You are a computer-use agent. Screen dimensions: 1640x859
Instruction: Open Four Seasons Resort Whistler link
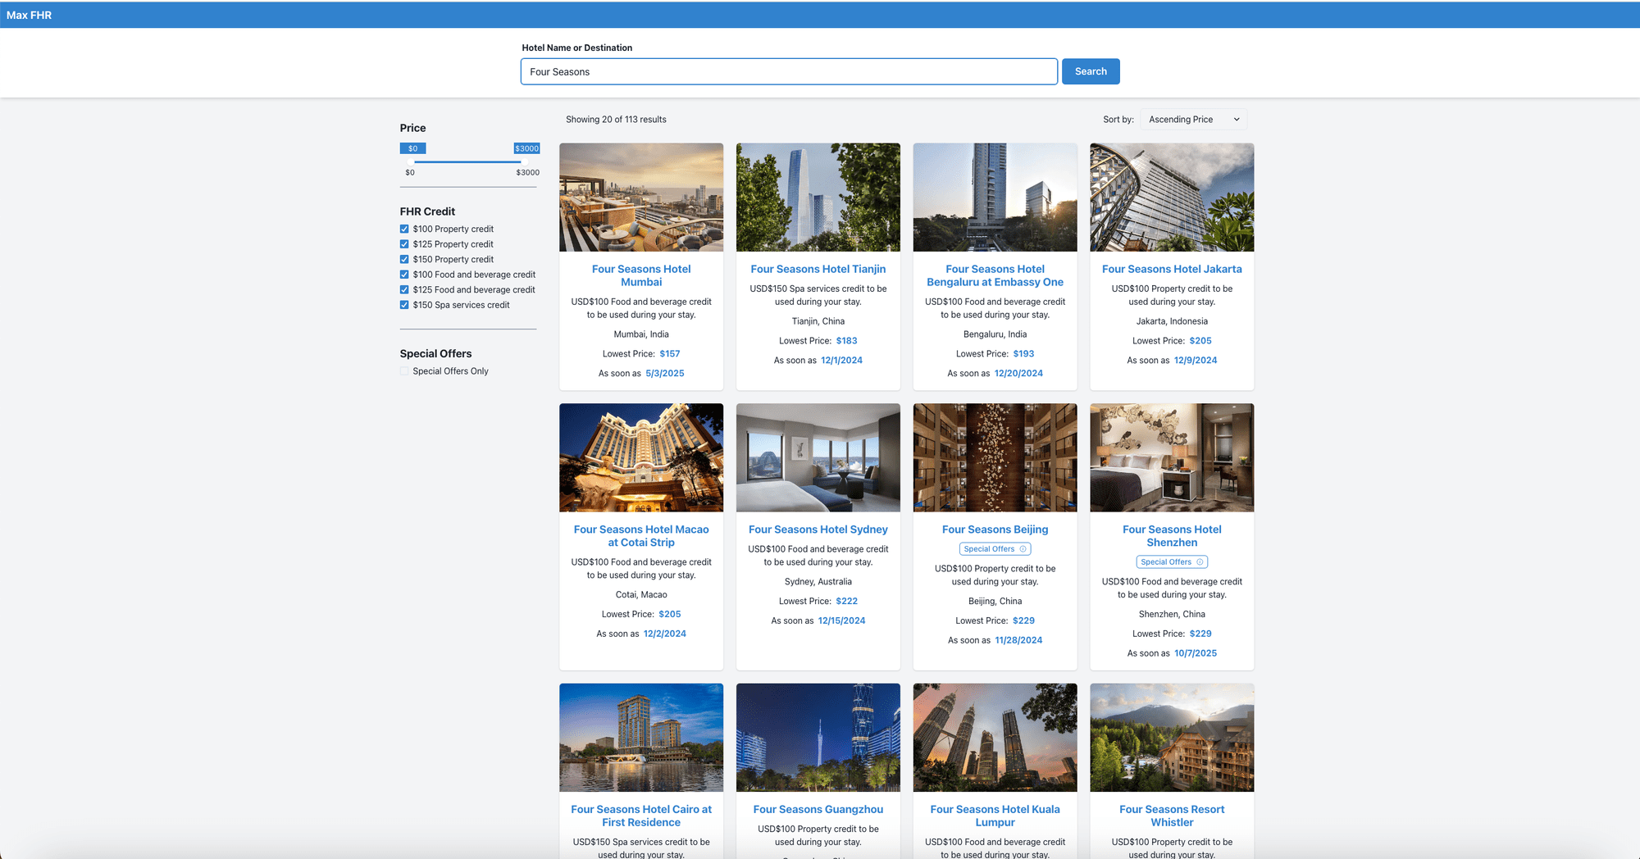coord(1172,816)
